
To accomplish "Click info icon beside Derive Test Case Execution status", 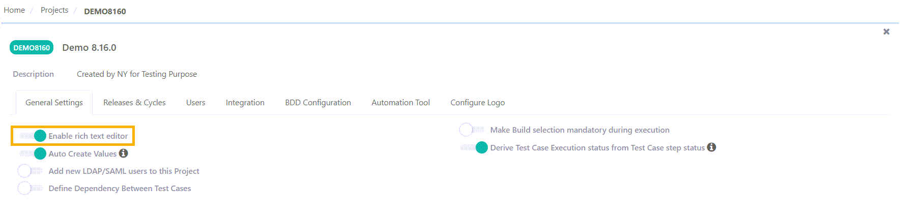I will 711,147.
